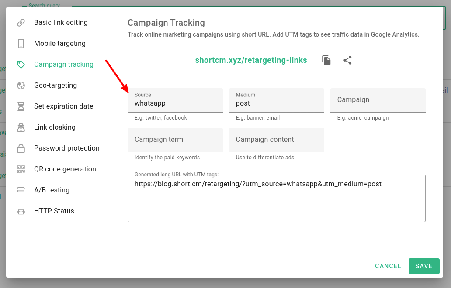This screenshot has height=288, width=451.
Task: Save the campaign tracking settings
Action: pos(423,266)
